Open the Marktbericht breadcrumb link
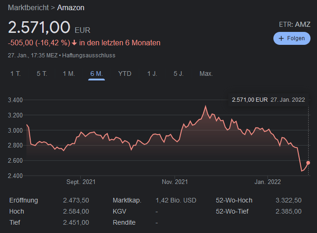This screenshot has width=317, height=233. click(29, 8)
